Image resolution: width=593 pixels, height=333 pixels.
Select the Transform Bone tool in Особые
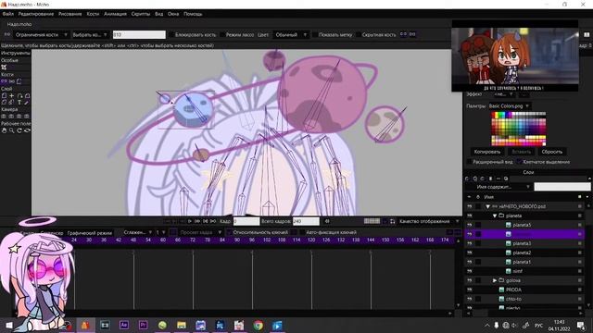4,68
